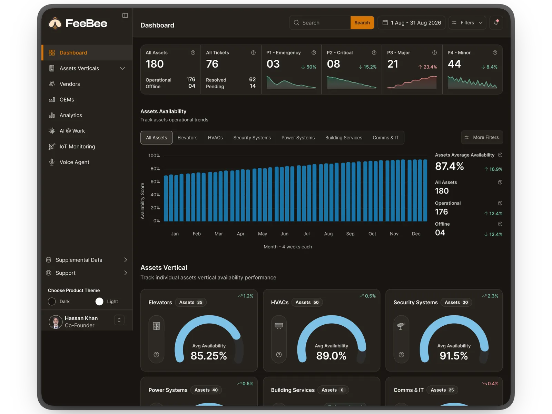The width and height of the screenshot is (552, 414).
Task: Expand Supplemental Data section
Action: [x=87, y=260]
